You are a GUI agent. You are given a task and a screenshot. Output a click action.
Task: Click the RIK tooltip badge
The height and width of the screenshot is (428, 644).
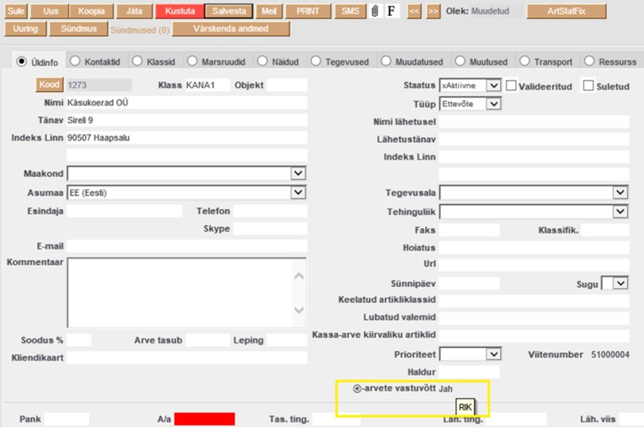465,407
